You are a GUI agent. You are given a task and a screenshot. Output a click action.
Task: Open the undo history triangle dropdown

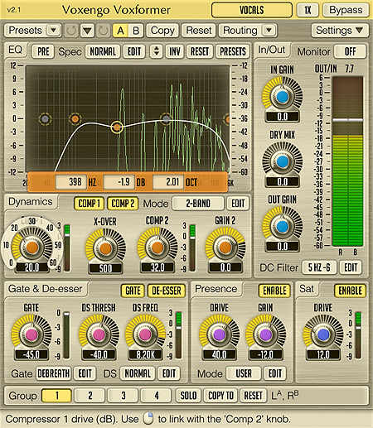(87, 31)
